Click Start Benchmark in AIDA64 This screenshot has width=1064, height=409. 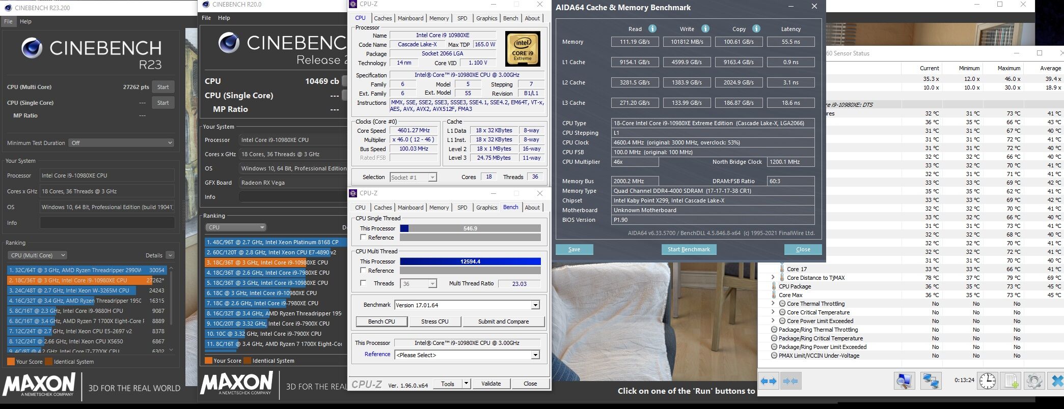[x=689, y=249]
